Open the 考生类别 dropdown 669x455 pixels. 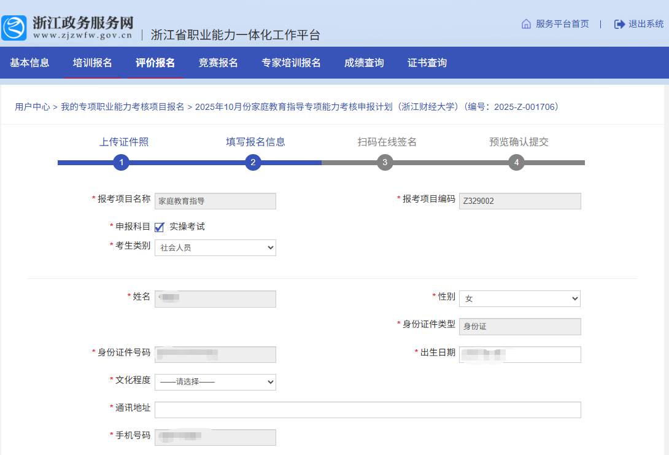click(215, 247)
